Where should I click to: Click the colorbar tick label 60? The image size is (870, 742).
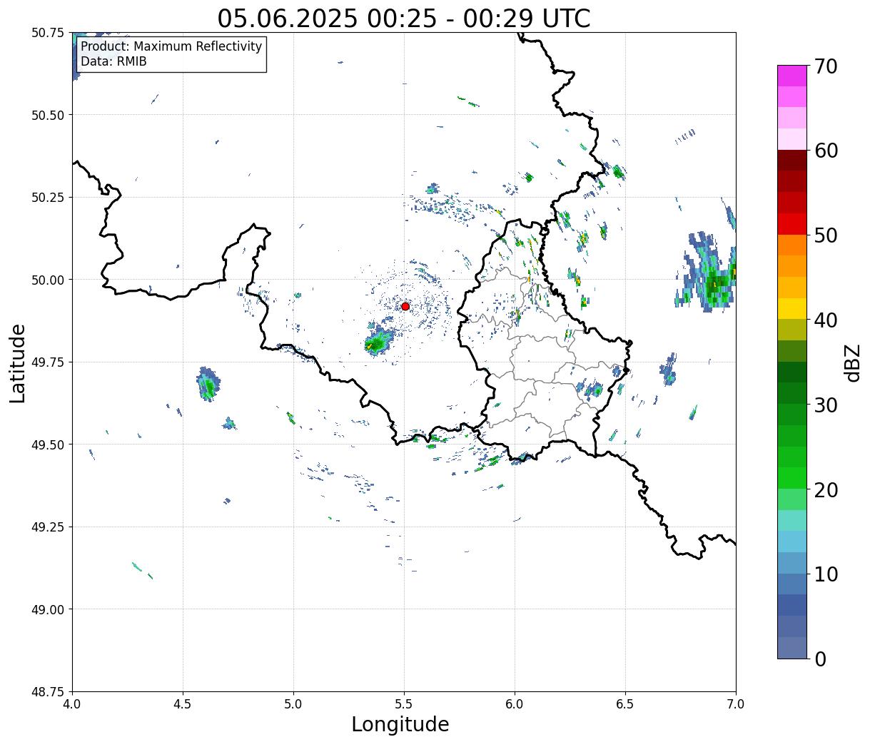coord(826,151)
